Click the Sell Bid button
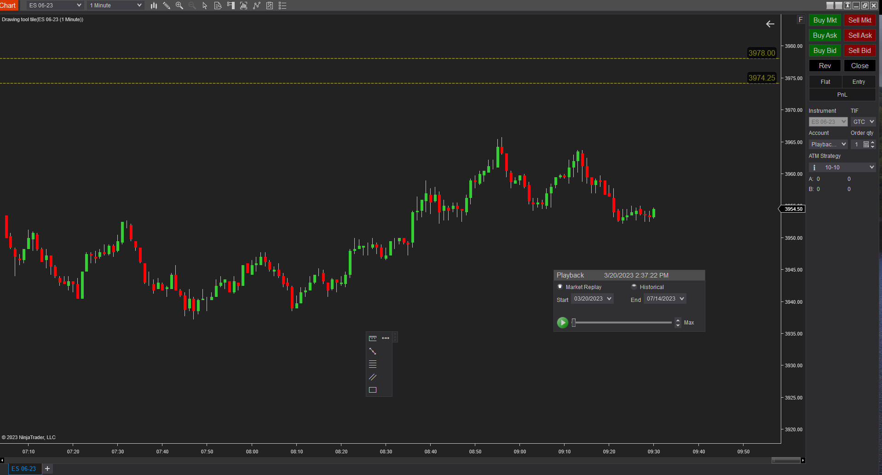The width and height of the screenshot is (882, 475). (860, 51)
